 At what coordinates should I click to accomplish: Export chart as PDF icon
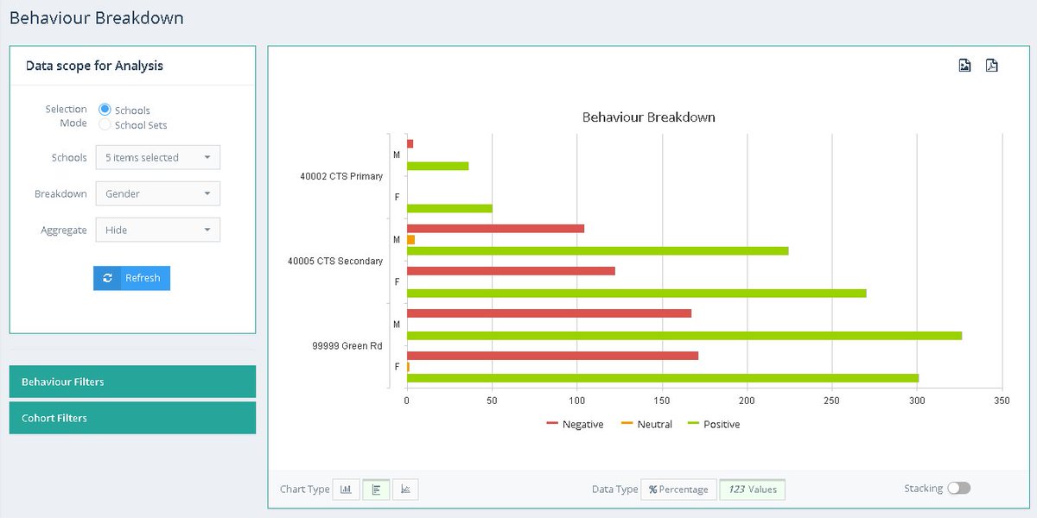pyautogui.click(x=992, y=66)
